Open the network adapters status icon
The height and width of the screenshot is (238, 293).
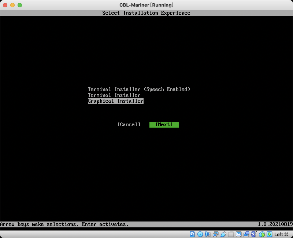click(215, 234)
